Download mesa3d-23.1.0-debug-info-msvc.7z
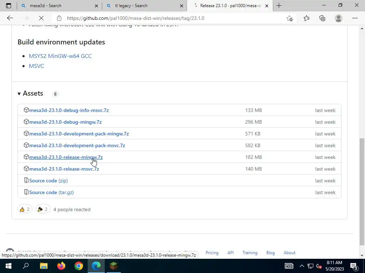Viewport: 365px width, 273px height. pos(69,110)
